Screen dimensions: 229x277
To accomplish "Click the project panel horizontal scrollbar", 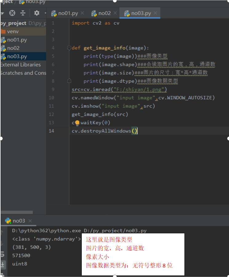I will coord(17,212).
